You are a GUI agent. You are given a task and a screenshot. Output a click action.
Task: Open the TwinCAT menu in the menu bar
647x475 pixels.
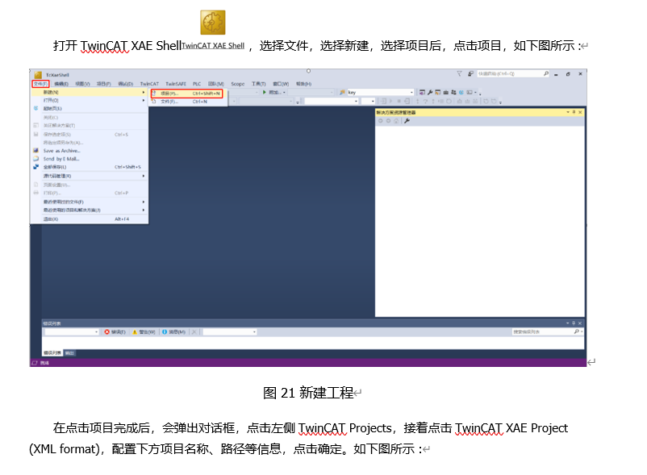[149, 84]
